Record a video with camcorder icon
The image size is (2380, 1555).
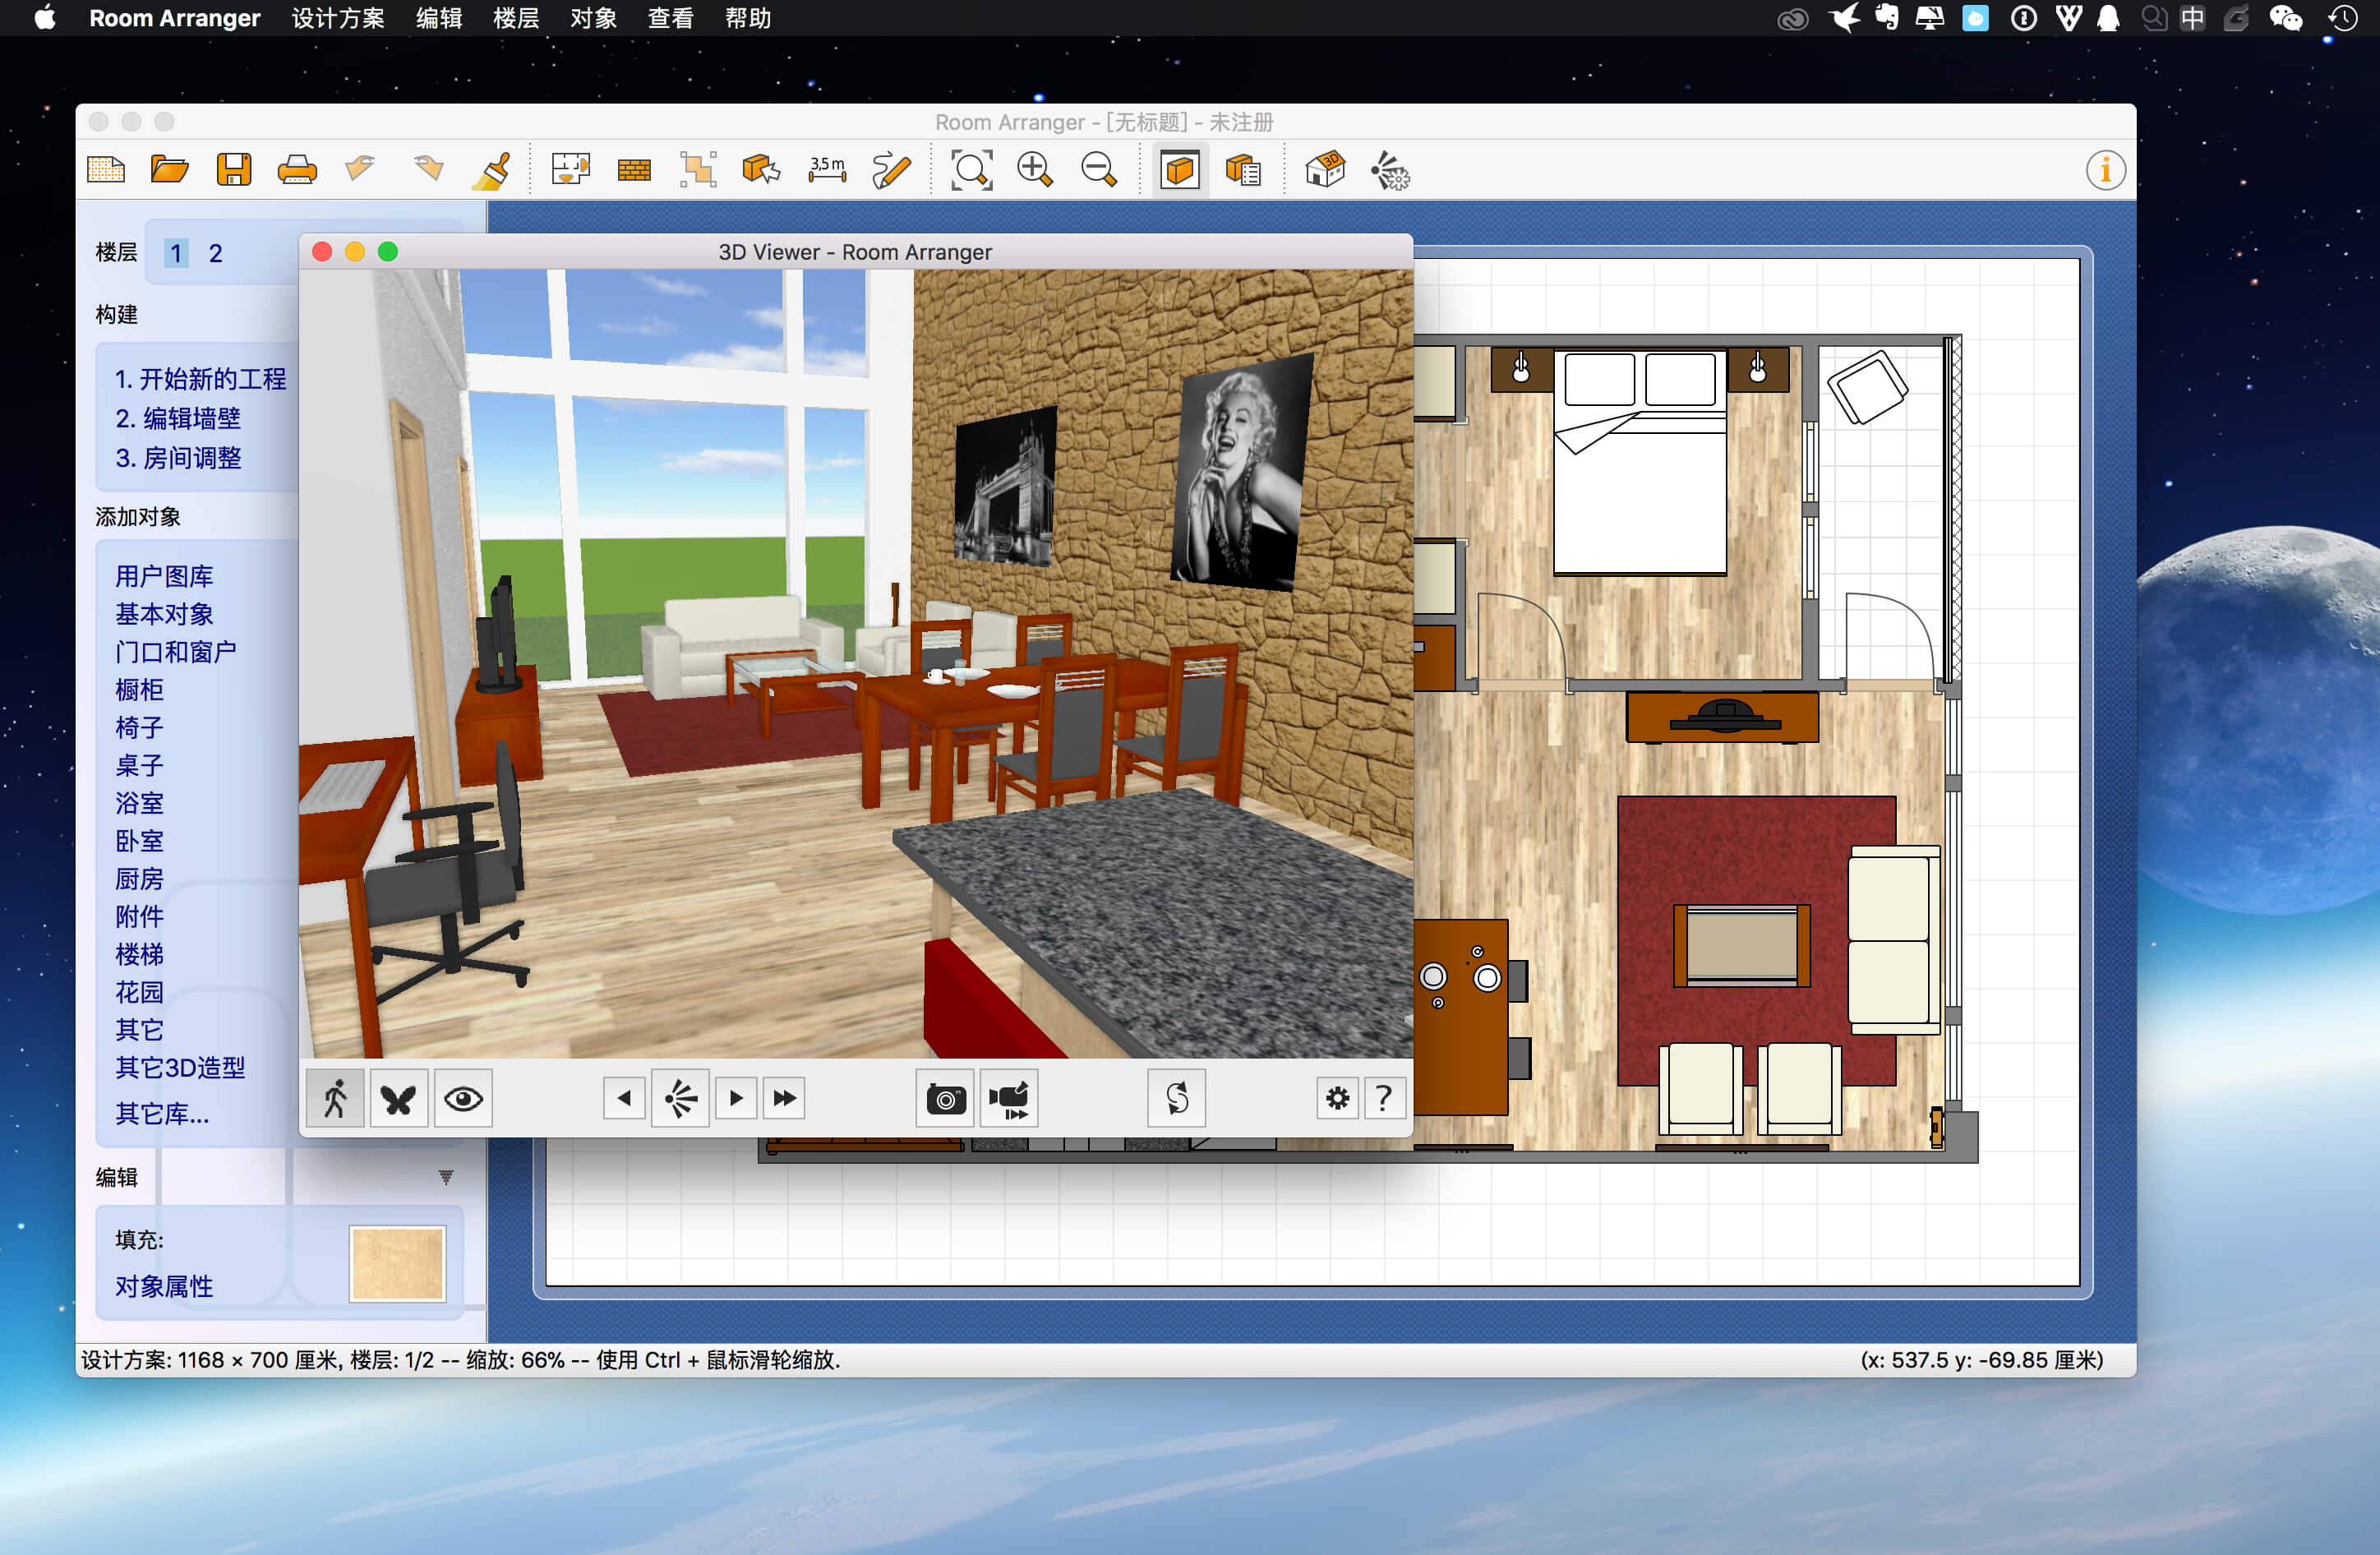coord(1009,1098)
